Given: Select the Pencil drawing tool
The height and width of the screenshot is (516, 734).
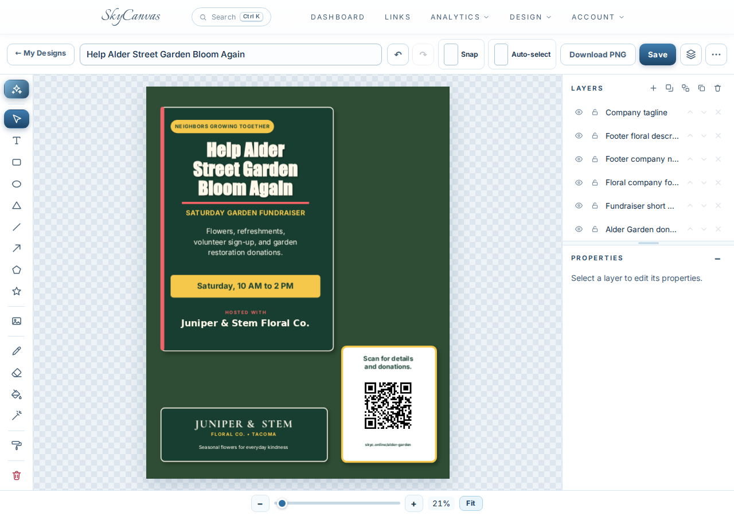Looking at the screenshot, I should [x=17, y=351].
